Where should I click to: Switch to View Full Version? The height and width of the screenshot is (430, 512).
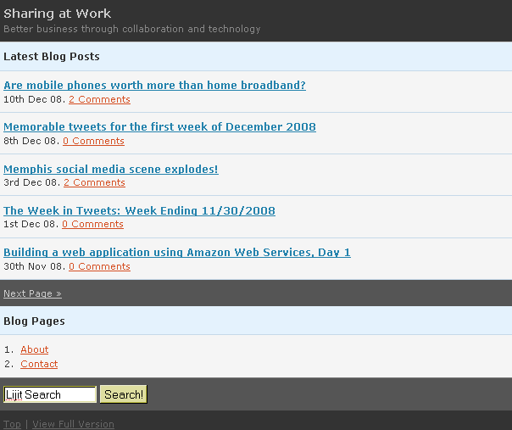pos(74,424)
